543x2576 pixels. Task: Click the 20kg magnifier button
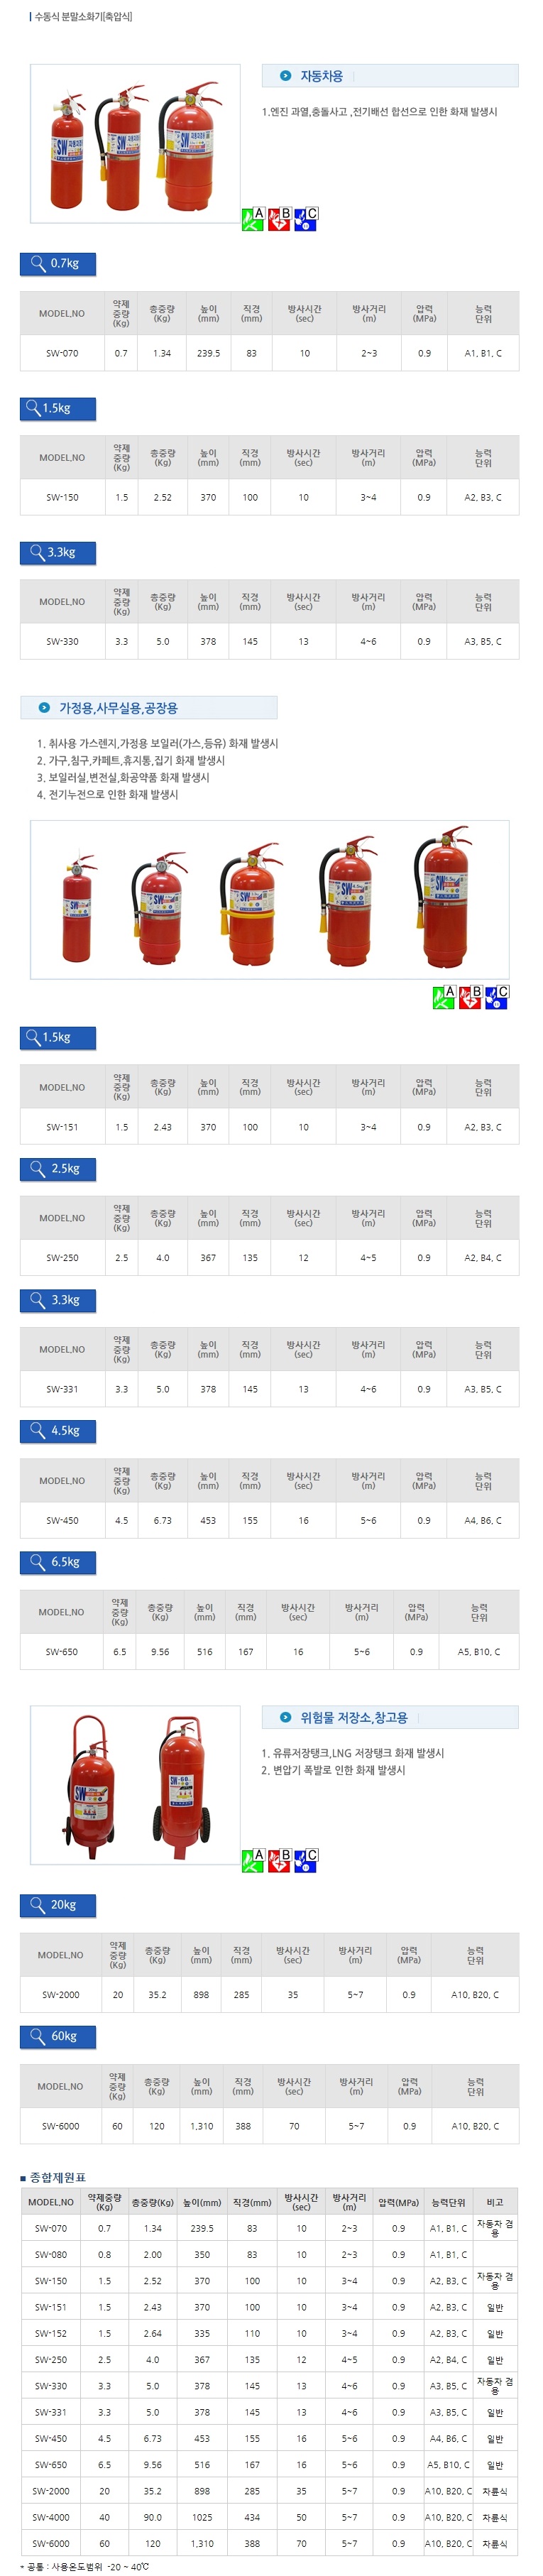tap(58, 1905)
